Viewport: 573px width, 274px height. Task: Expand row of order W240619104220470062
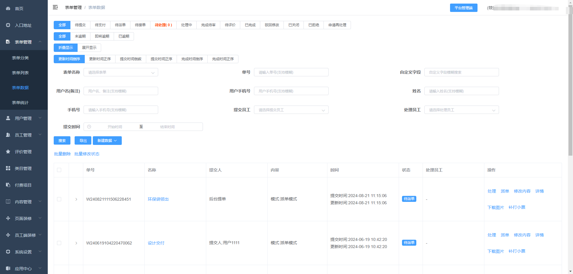pos(76,243)
